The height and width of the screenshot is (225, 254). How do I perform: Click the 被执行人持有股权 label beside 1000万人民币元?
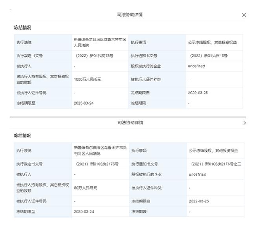click(x=43, y=79)
